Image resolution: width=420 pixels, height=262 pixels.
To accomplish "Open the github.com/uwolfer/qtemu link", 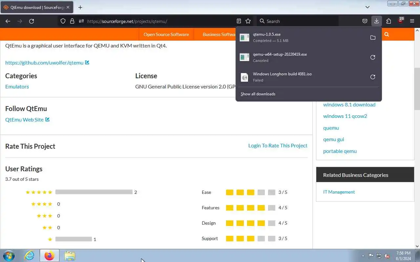I will click(x=44, y=63).
